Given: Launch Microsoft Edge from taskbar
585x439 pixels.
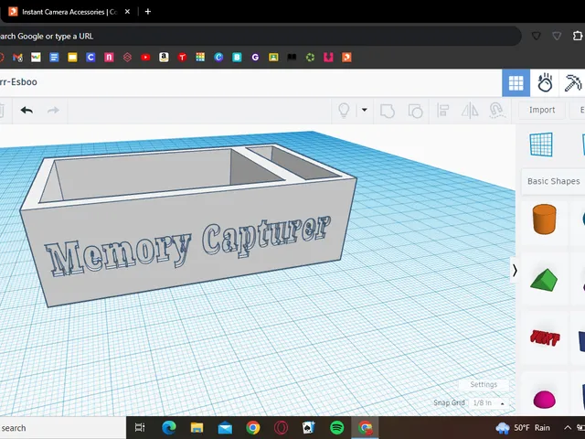Looking at the screenshot, I should tap(168, 427).
